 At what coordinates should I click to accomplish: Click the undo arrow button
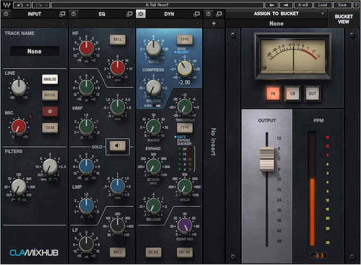point(20,5)
